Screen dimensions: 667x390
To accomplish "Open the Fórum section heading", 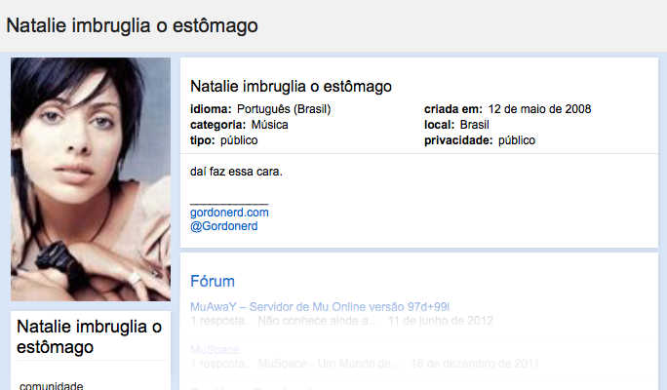I will coord(213,281).
